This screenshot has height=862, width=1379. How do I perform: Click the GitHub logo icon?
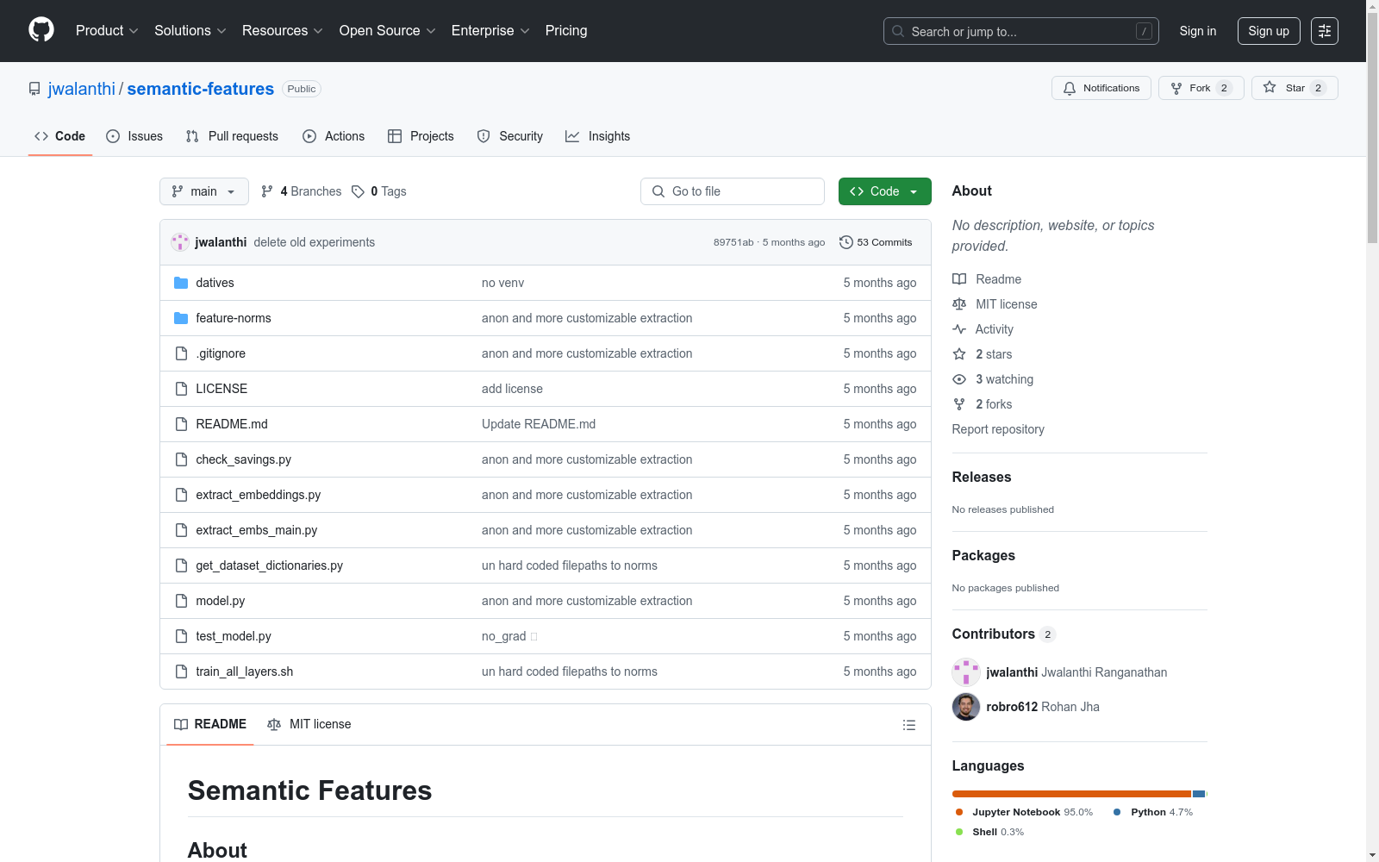[x=41, y=30]
